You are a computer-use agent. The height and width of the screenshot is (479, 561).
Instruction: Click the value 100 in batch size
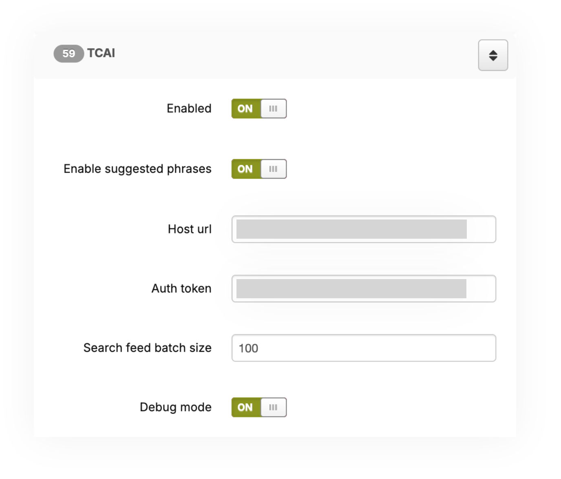(x=248, y=348)
